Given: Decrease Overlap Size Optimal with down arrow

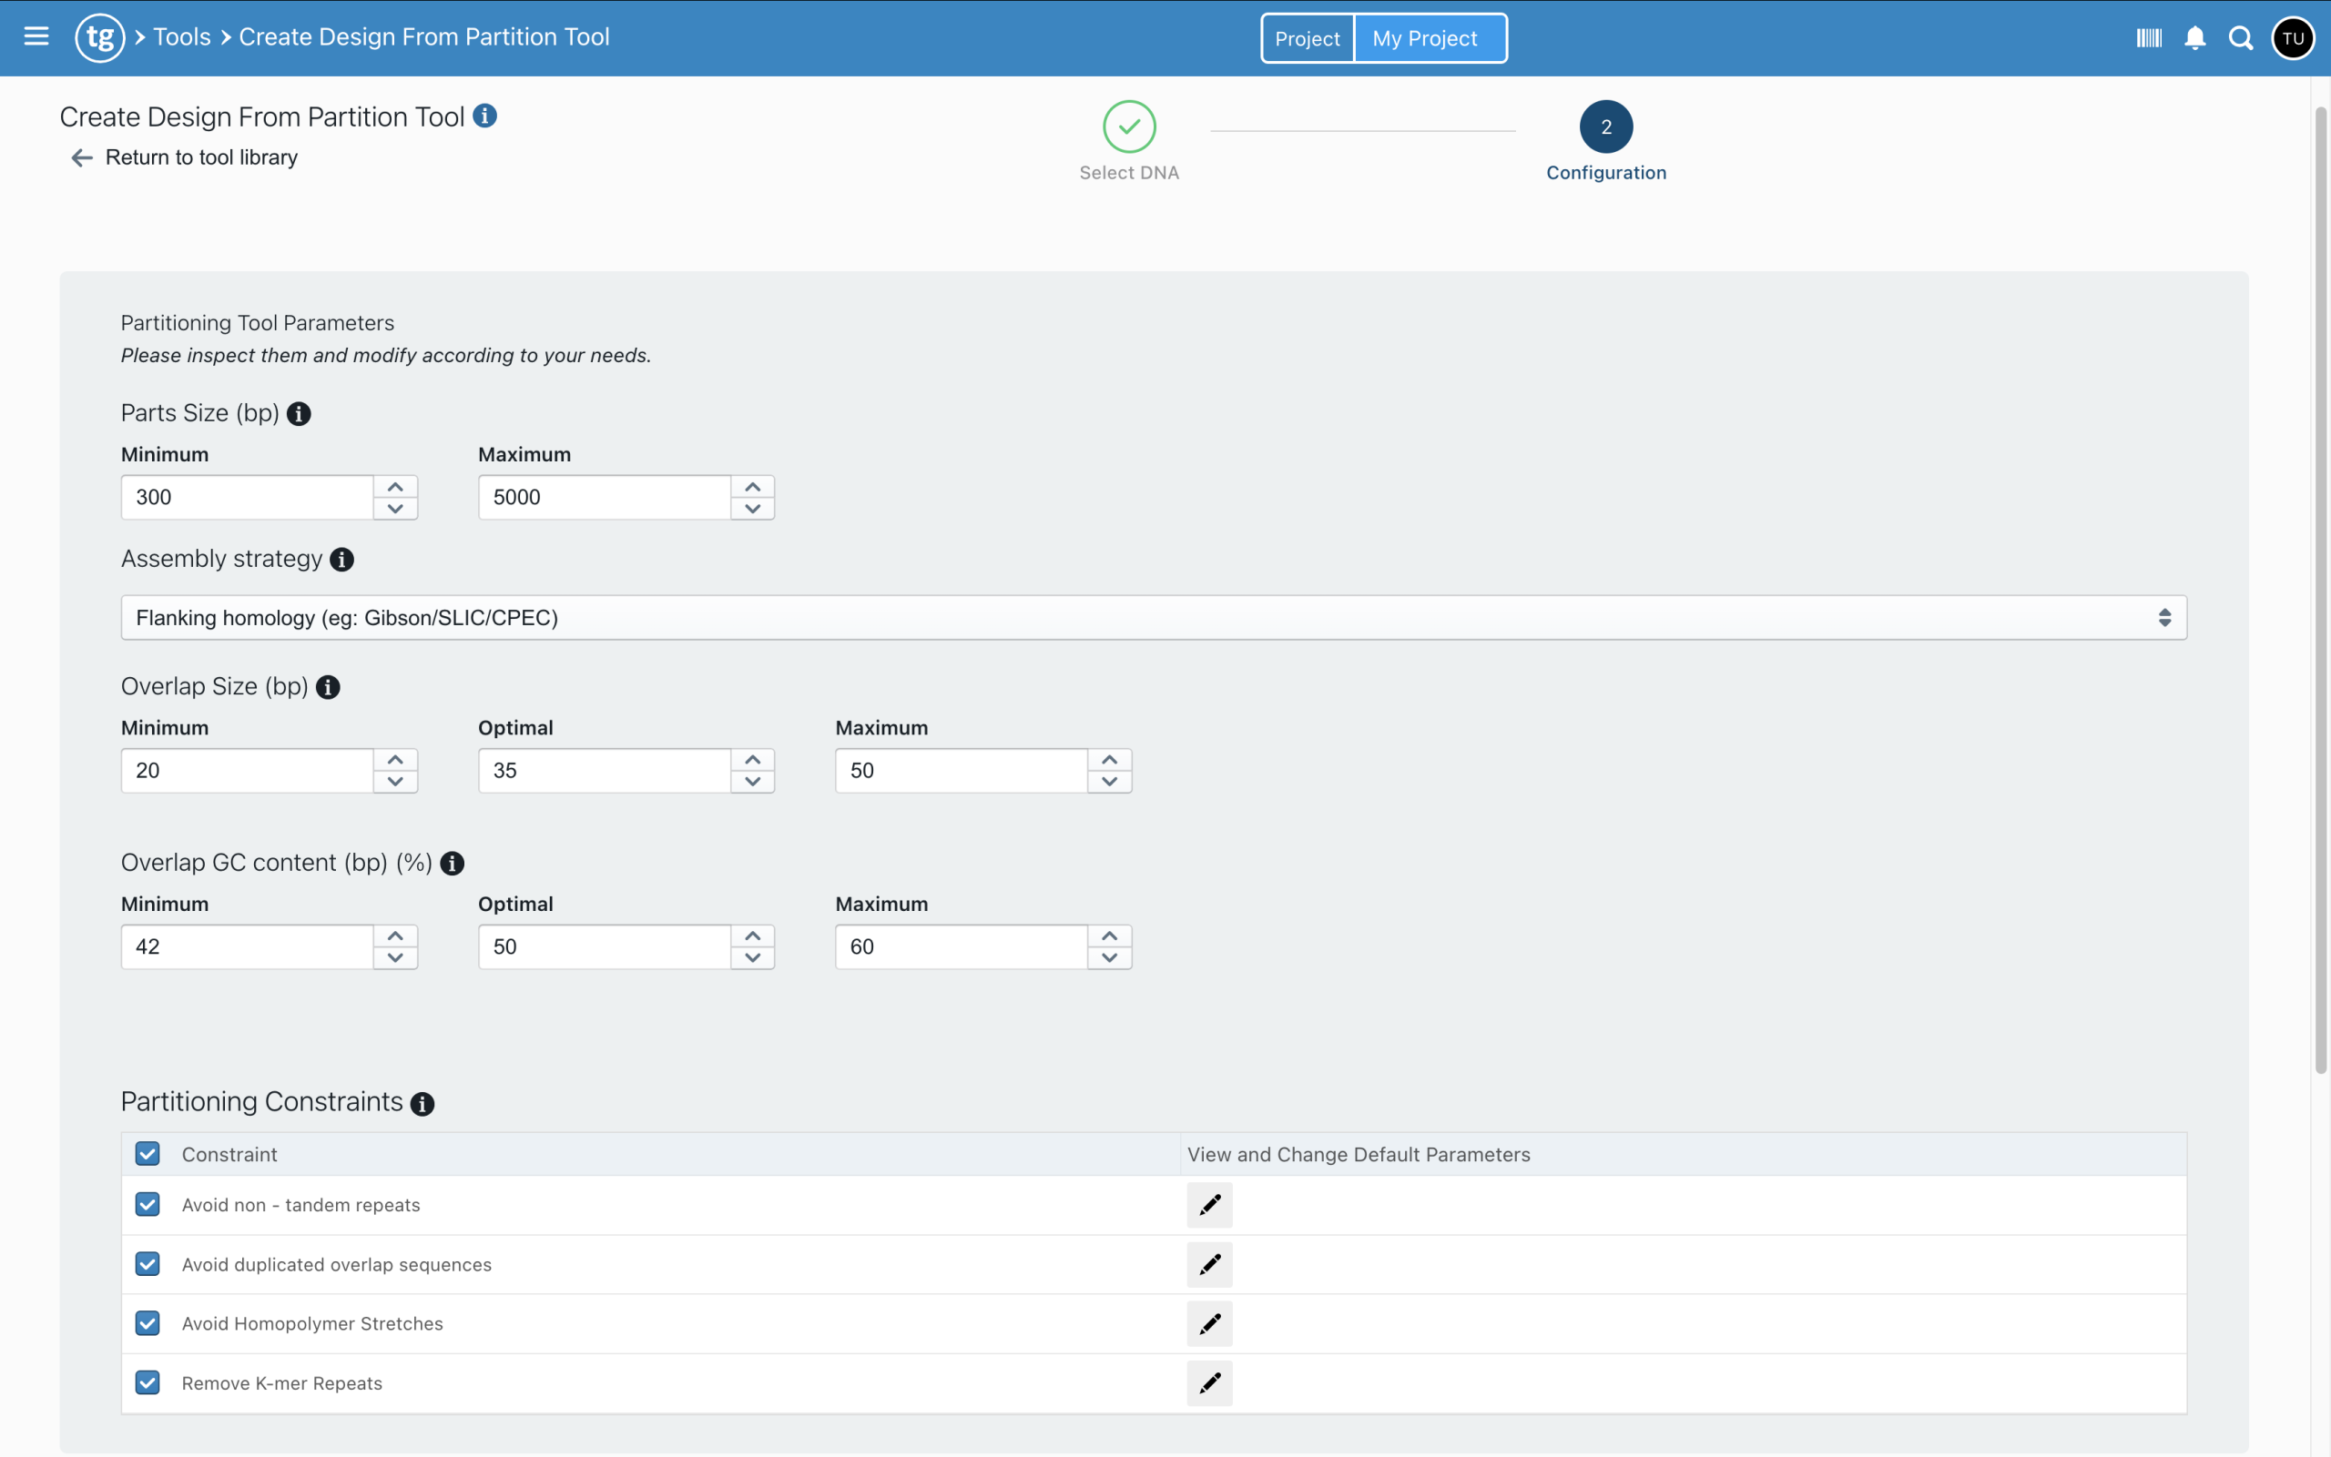Looking at the screenshot, I should pos(752,782).
